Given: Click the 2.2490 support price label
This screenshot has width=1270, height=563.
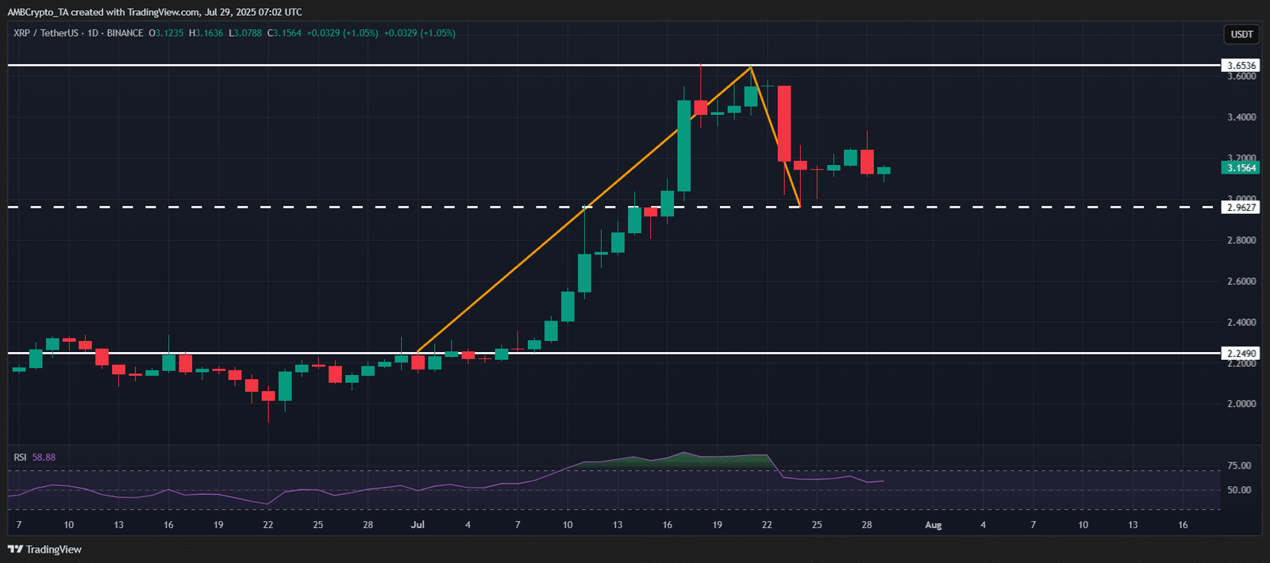Looking at the screenshot, I should tap(1241, 354).
